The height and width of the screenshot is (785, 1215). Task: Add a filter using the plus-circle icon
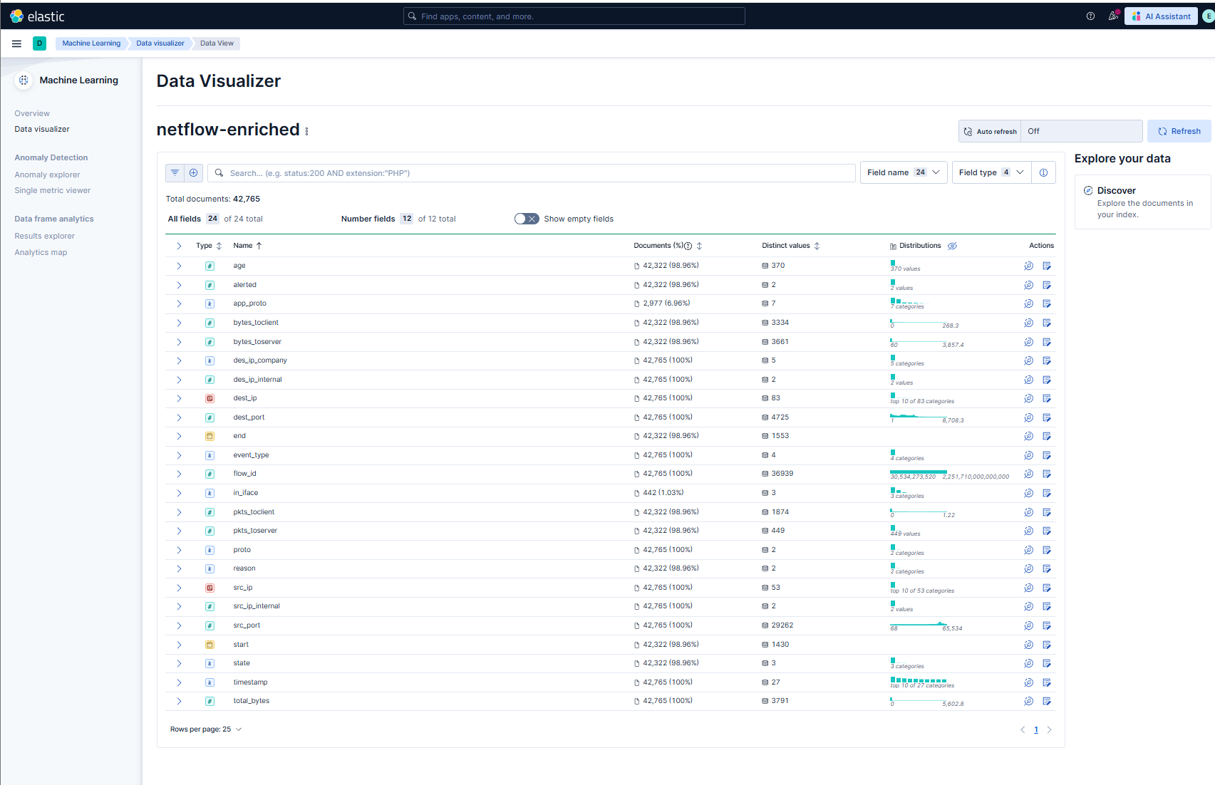pos(193,172)
